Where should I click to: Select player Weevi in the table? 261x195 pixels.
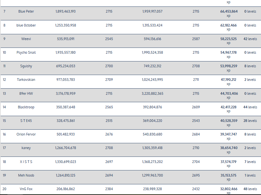coord(26,39)
